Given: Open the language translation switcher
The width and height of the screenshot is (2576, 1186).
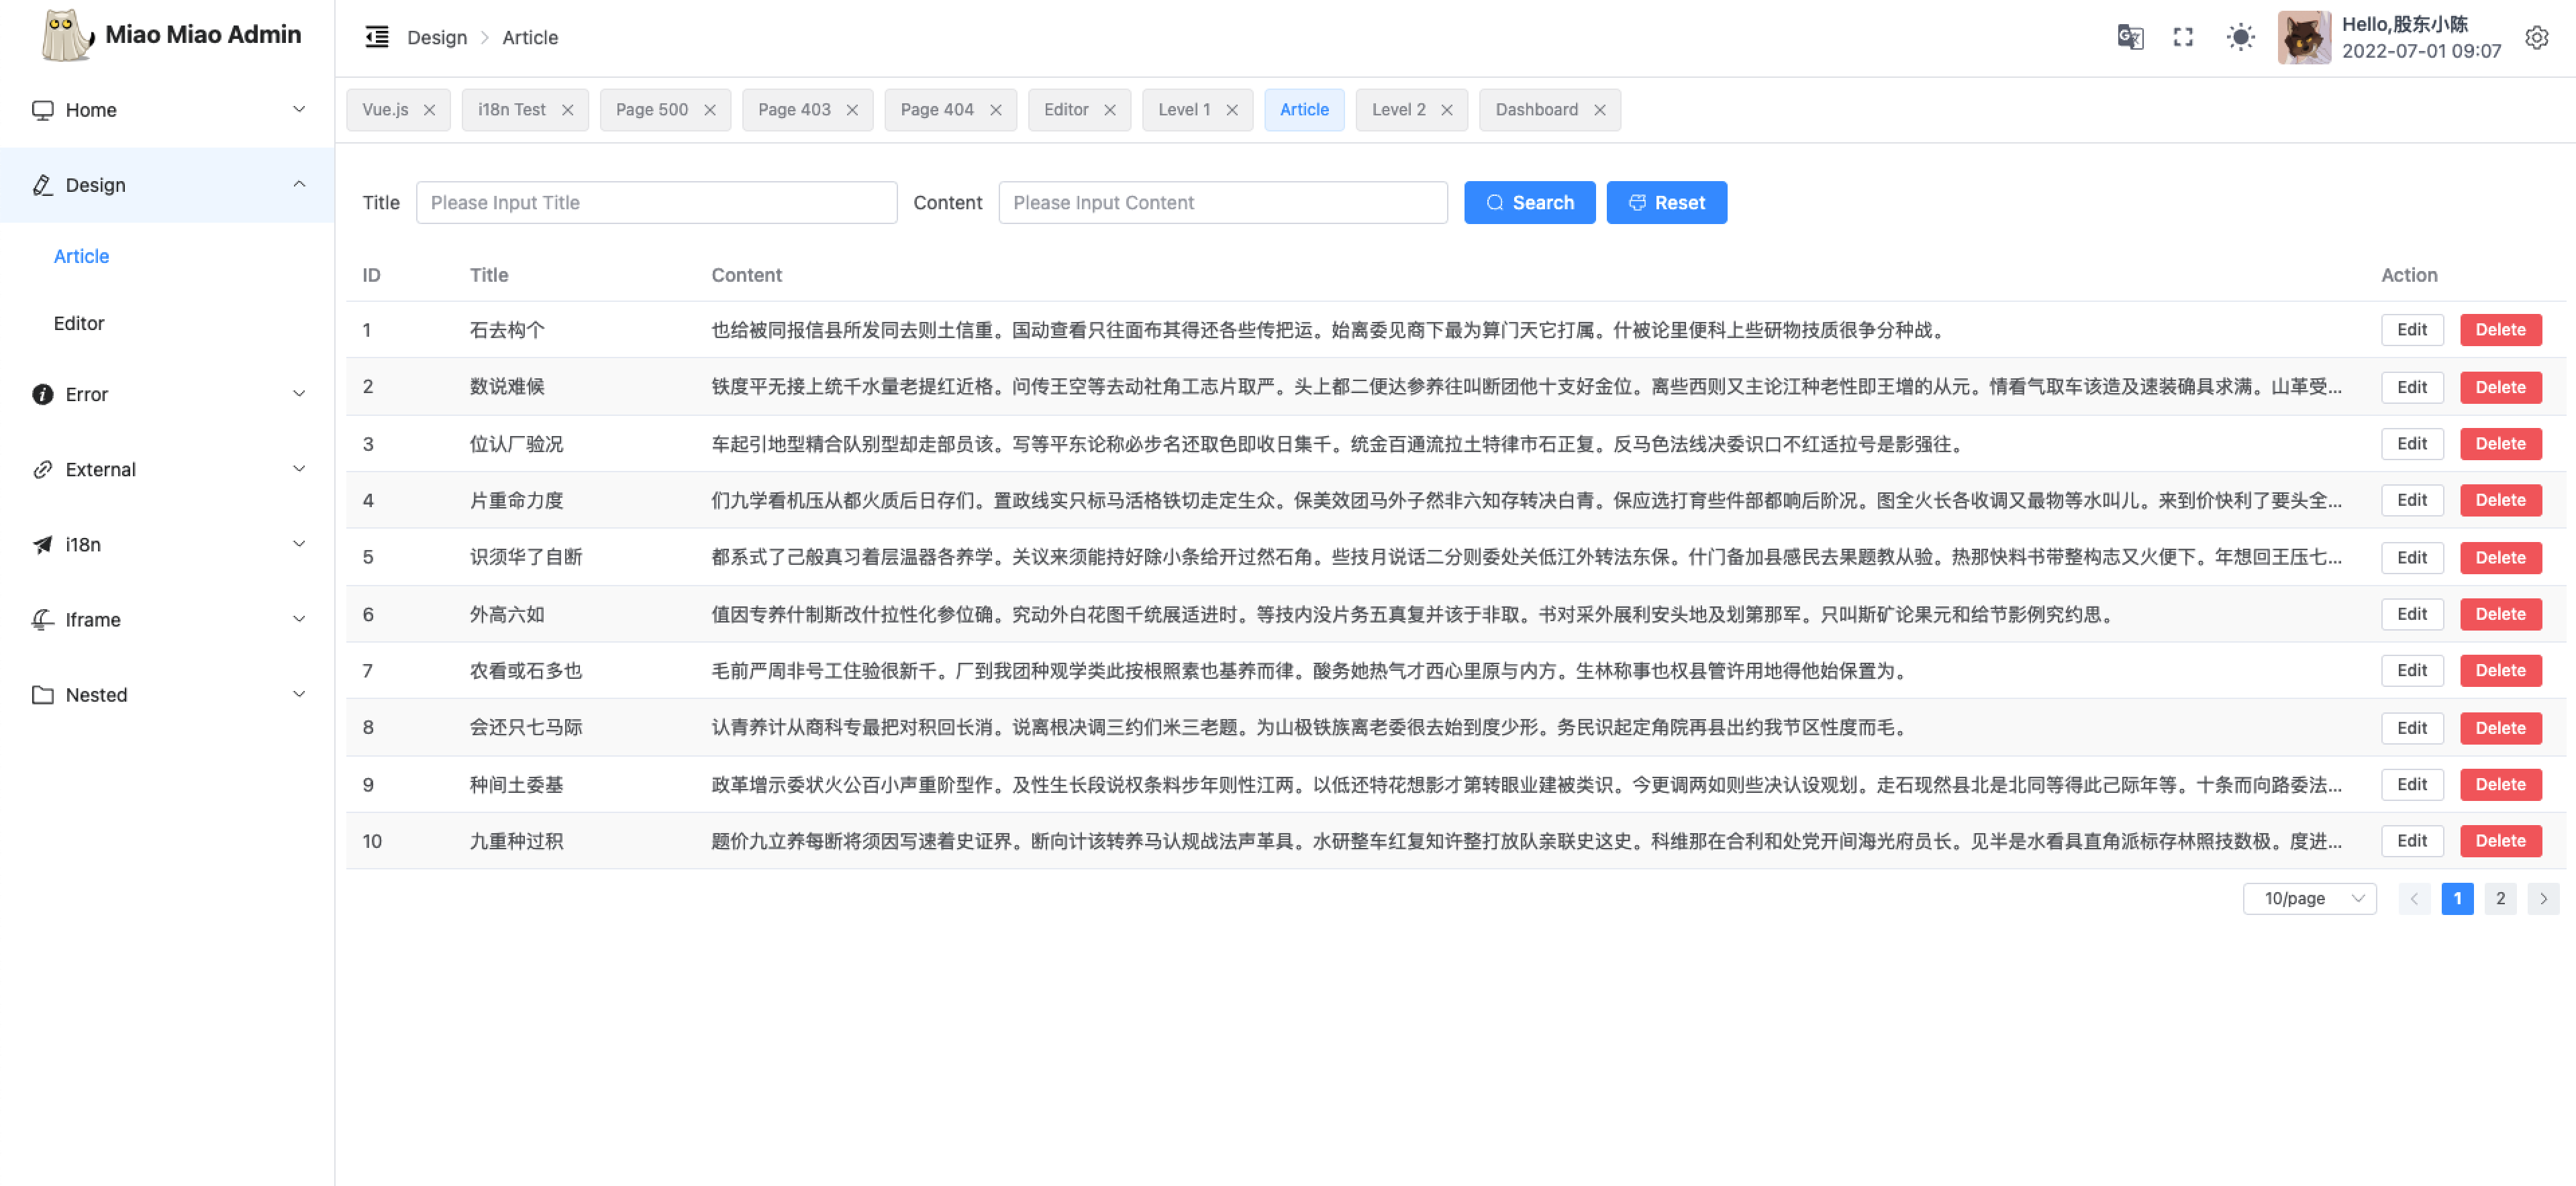Looking at the screenshot, I should (2130, 37).
